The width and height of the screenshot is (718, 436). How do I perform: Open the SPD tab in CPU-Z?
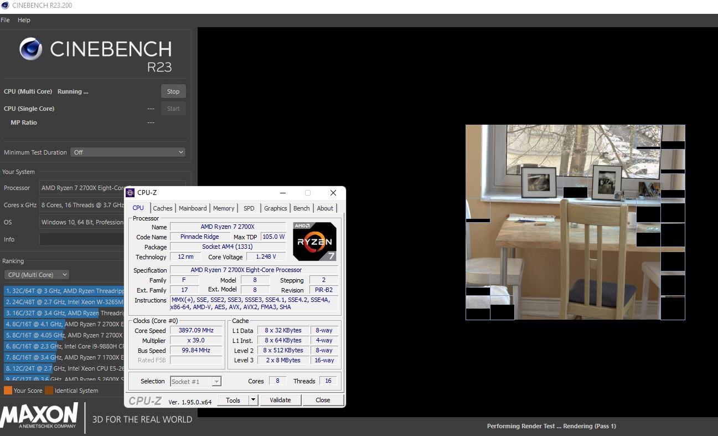(249, 208)
